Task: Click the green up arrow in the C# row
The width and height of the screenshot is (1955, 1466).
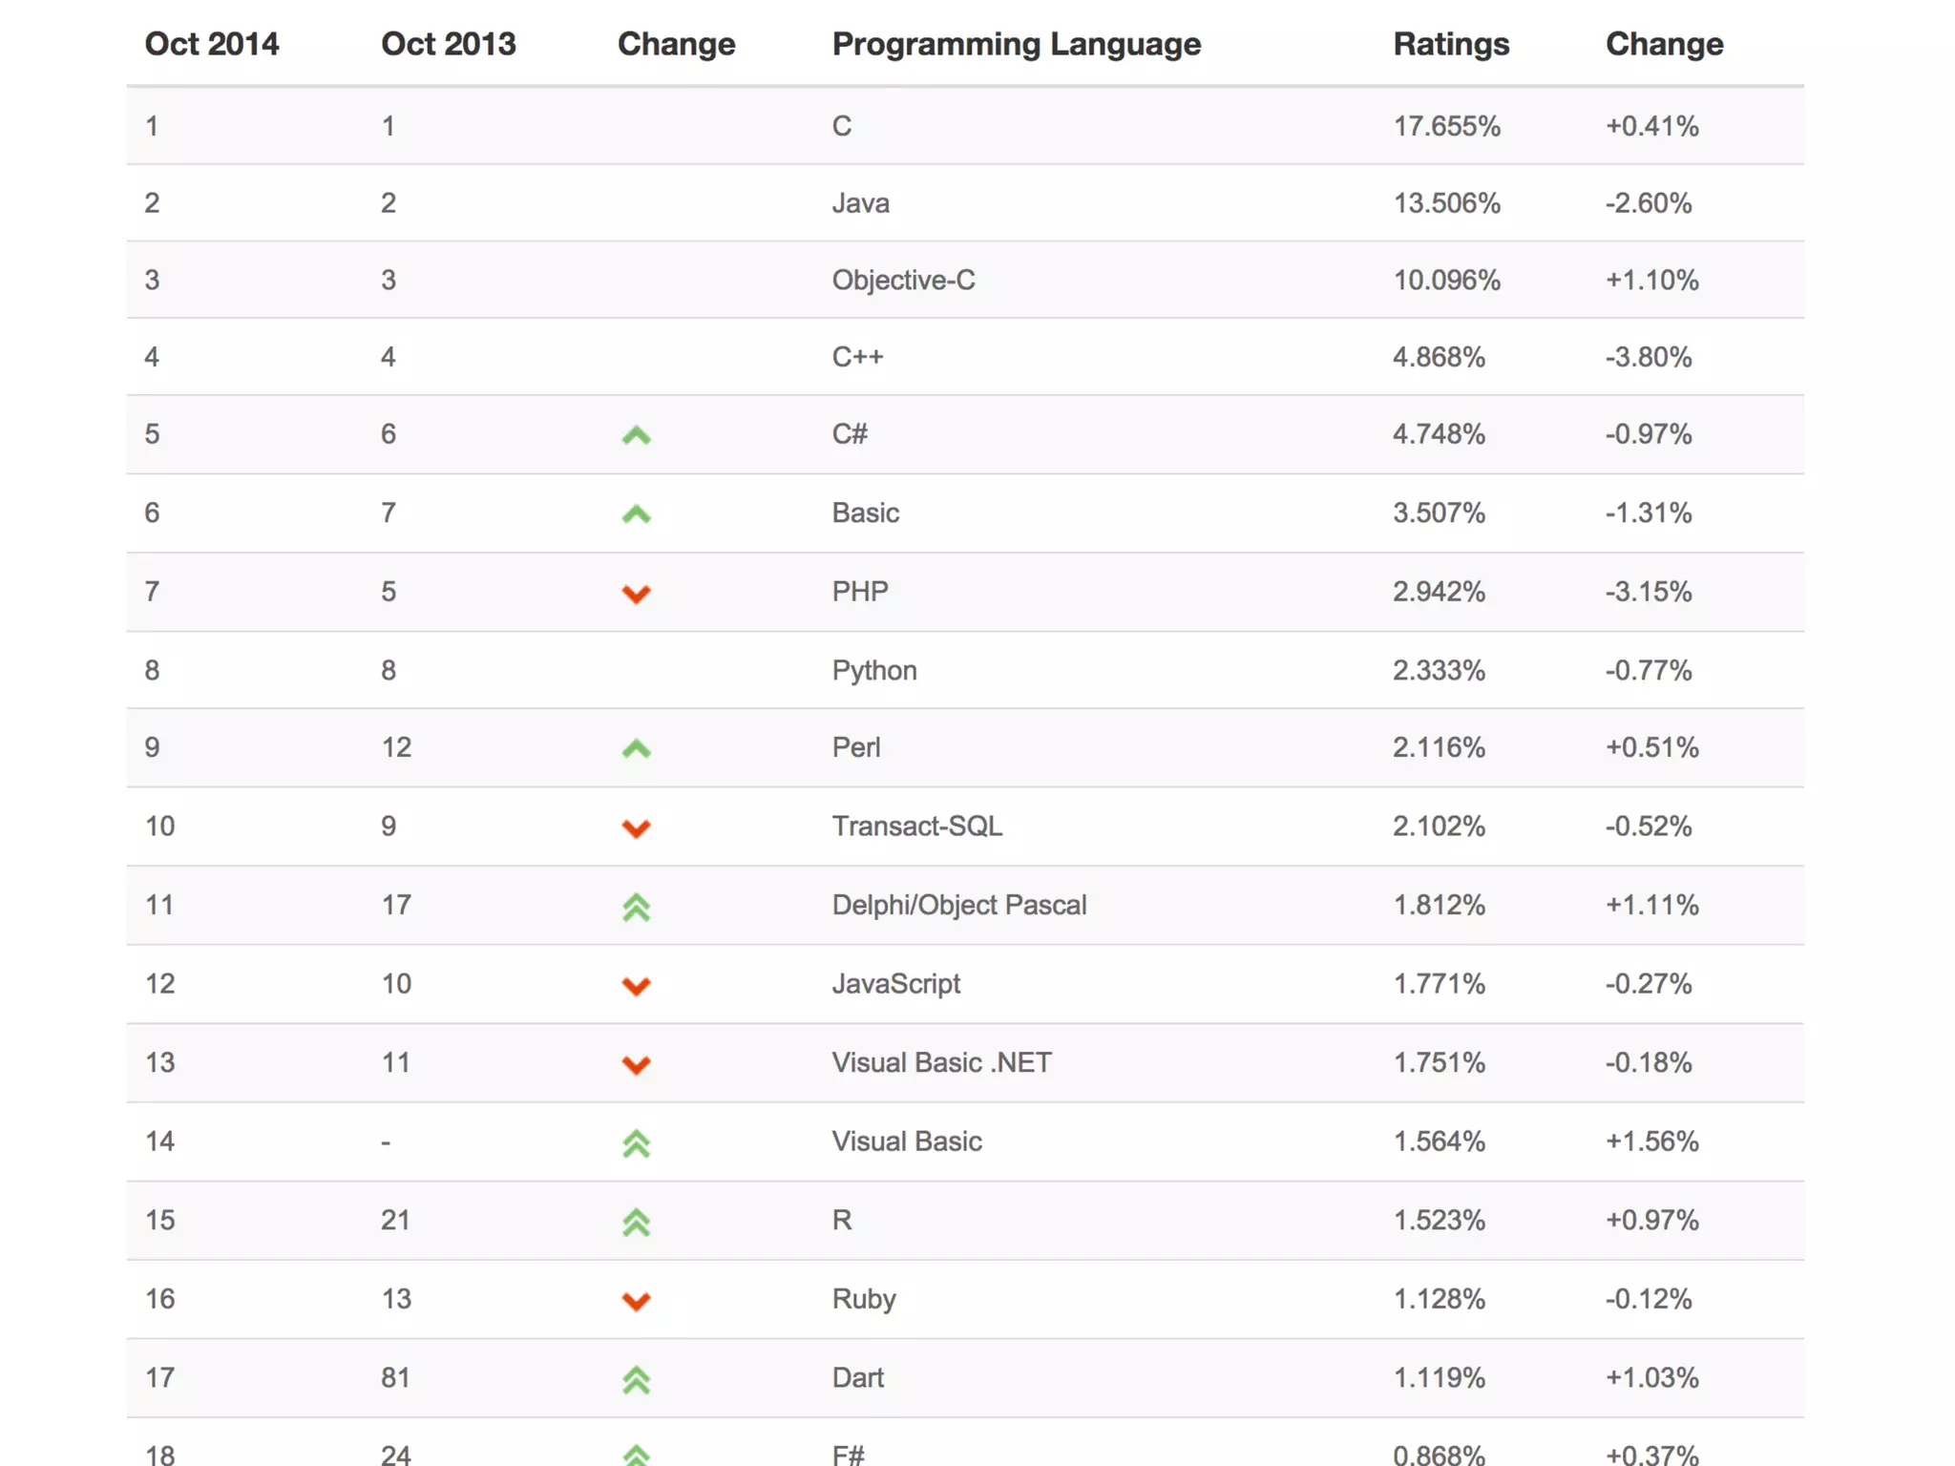Action: pyautogui.click(x=636, y=436)
